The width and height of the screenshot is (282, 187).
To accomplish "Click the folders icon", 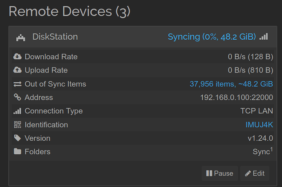I will [x=18, y=151].
